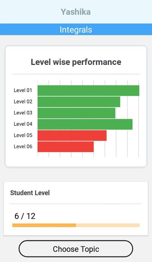
Task: Click the Level wise performance title
Action: [x=76, y=62]
